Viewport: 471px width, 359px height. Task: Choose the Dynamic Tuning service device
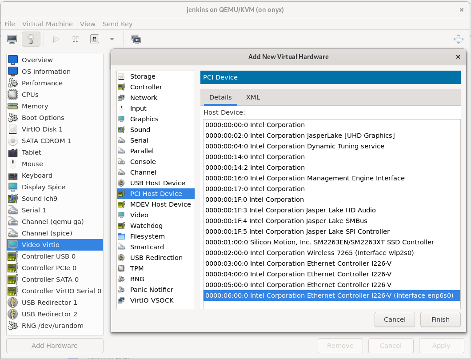331,146
